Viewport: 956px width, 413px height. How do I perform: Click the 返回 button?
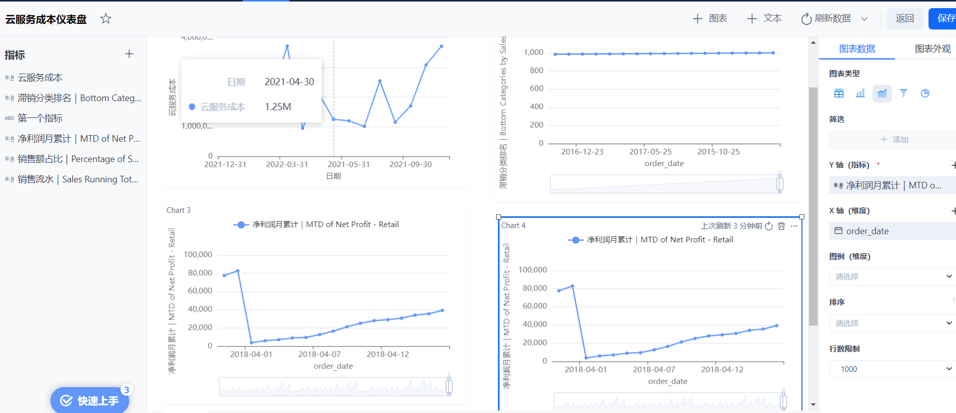pyautogui.click(x=905, y=19)
